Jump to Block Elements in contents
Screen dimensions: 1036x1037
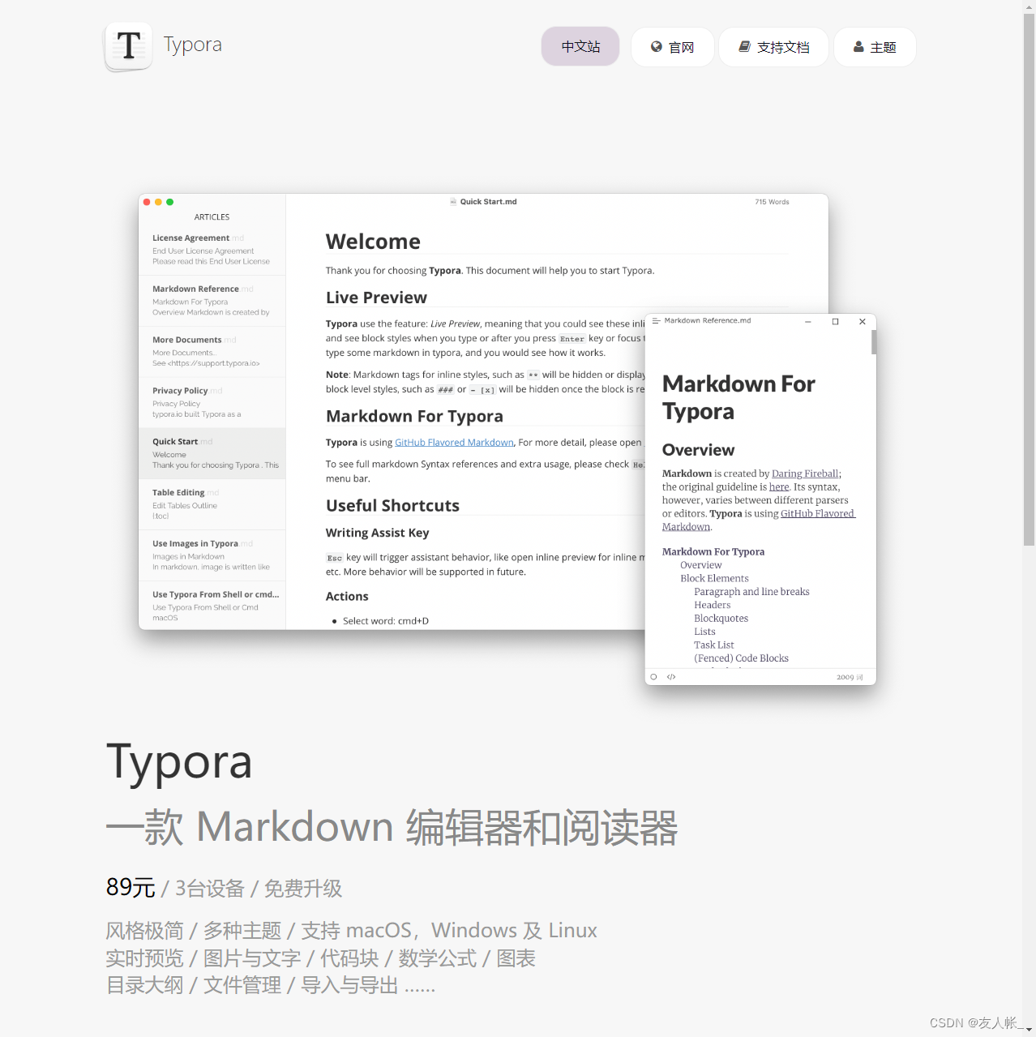[714, 579]
